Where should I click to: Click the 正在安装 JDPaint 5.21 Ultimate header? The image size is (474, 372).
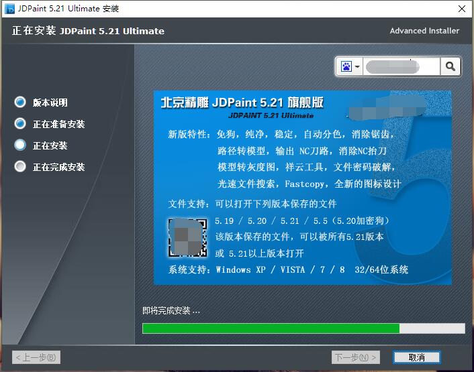(88, 31)
